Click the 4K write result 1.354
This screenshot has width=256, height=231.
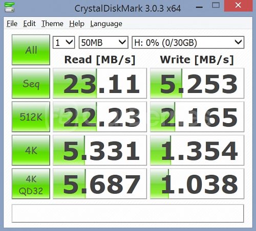[x=197, y=150]
